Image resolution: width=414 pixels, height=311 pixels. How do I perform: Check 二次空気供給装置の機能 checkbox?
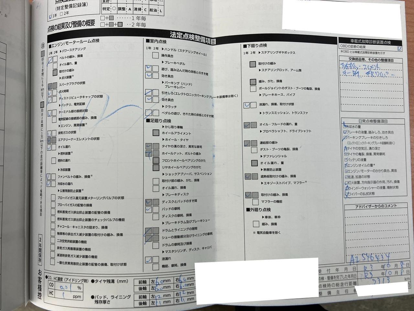pyautogui.click(x=53, y=241)
